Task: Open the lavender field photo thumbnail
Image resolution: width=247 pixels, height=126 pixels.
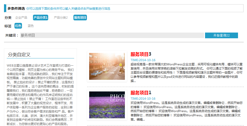Action: click(107, 105)
